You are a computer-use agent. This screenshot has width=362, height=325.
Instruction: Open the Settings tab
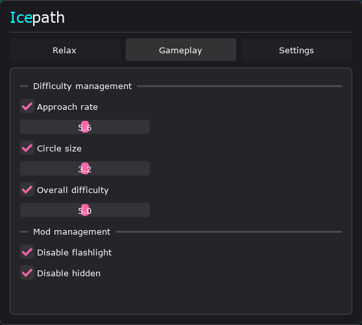[x=296, y=50]
